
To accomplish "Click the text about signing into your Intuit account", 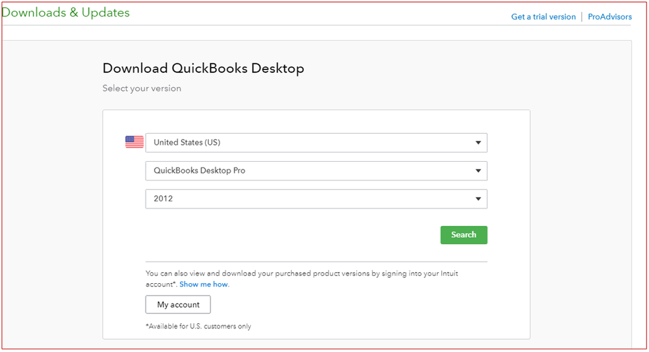I will pos(301,279).
